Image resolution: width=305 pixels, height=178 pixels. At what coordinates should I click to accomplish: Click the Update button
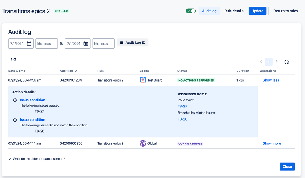tap(257, 11)
